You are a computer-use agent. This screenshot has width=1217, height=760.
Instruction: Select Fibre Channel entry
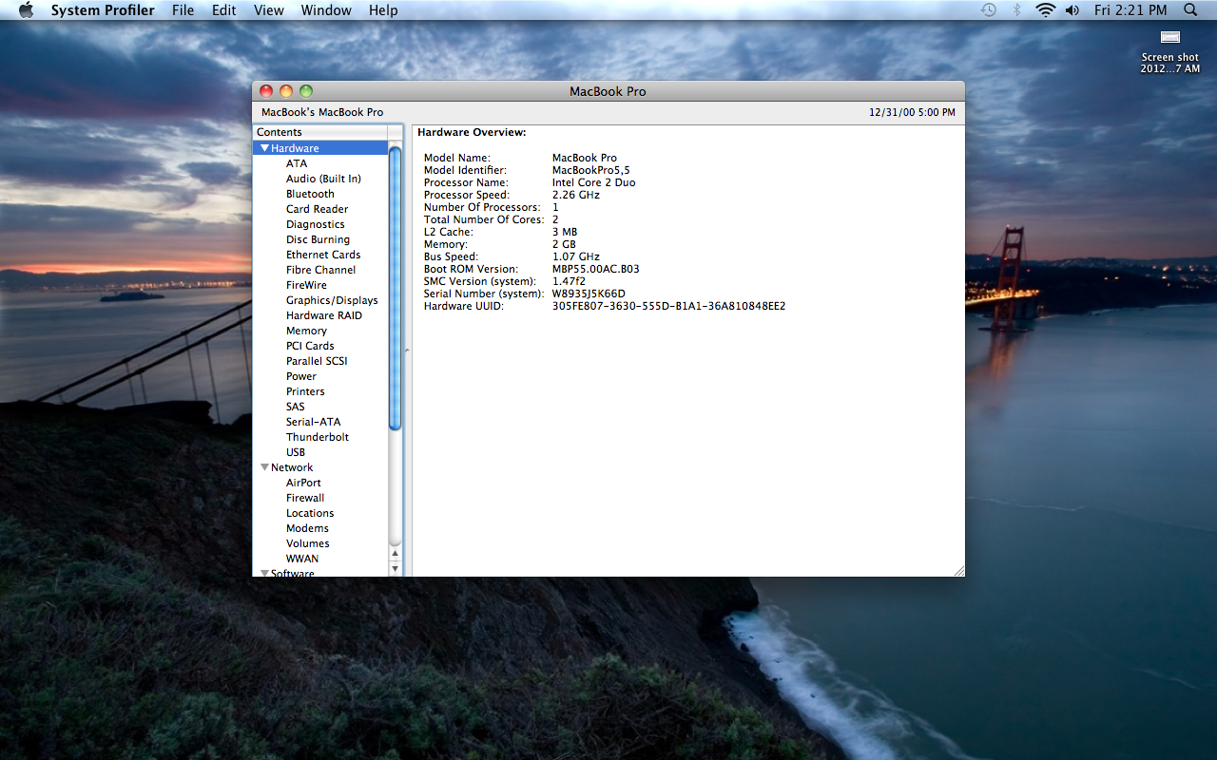tap(320, 270)
